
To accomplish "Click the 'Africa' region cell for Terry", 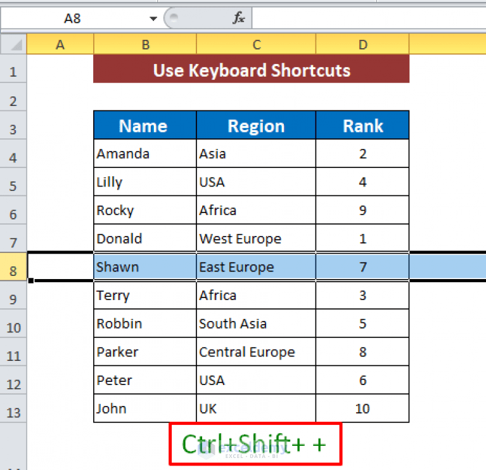I will 256,295.
